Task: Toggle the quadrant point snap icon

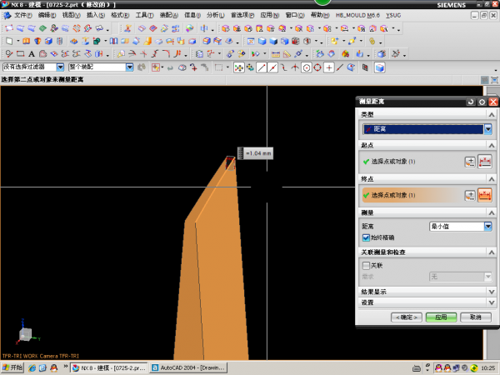Action: tap(317, 67)
